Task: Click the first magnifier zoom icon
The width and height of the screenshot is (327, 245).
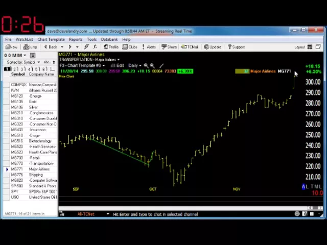Action: tap(146, 66)
